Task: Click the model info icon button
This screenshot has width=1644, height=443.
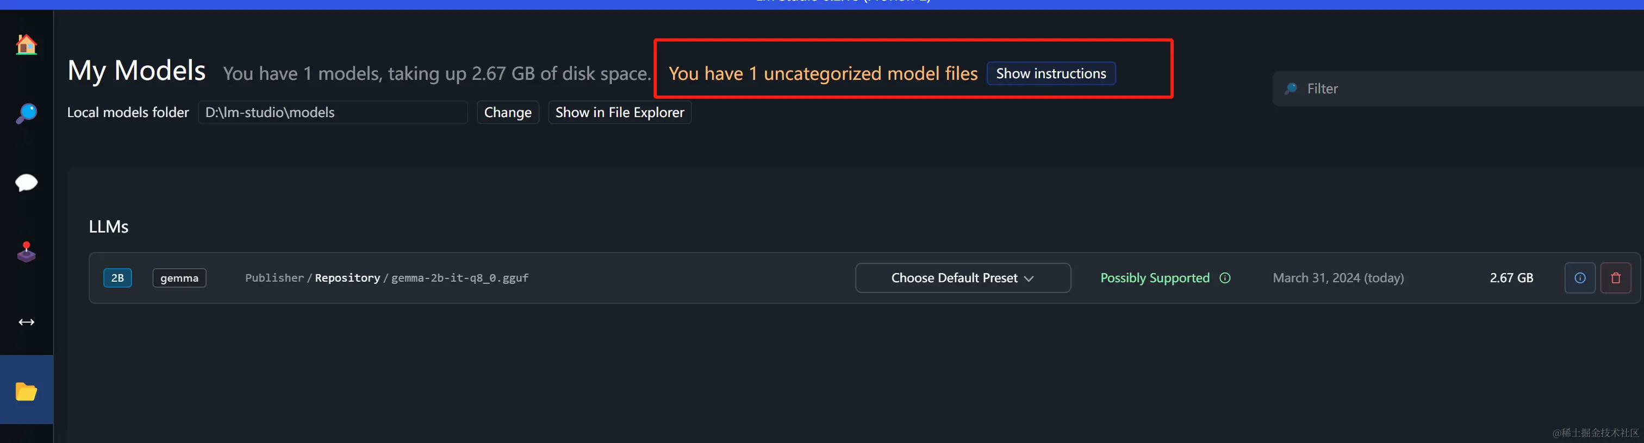Action: [x=1579, y=278]
